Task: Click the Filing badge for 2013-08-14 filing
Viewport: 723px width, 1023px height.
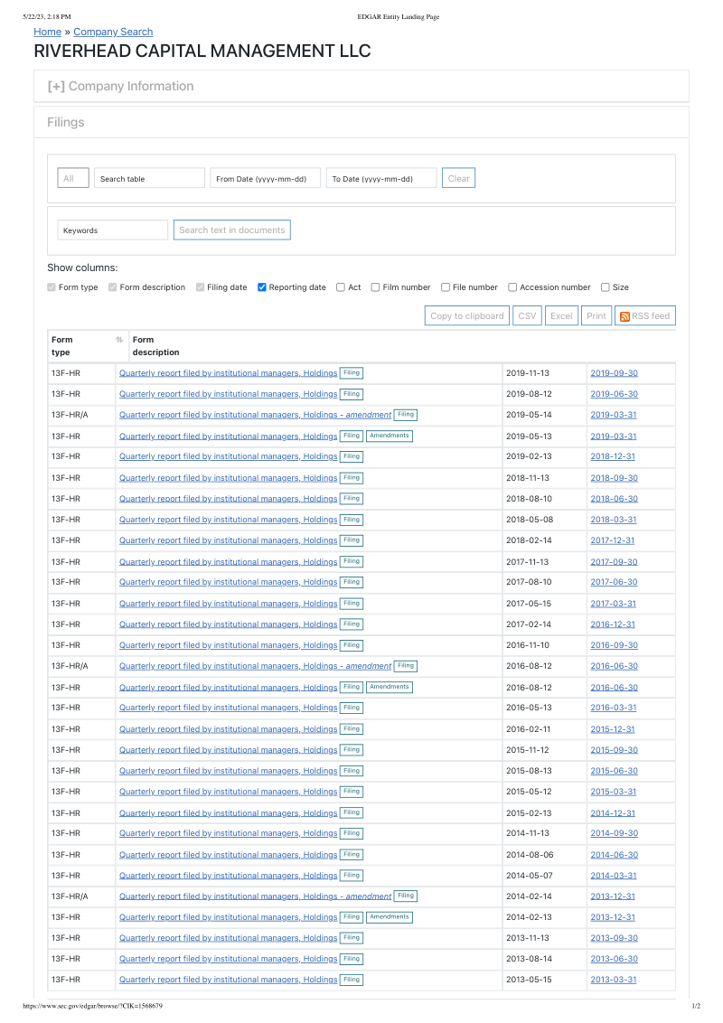Action: [352, 959]
